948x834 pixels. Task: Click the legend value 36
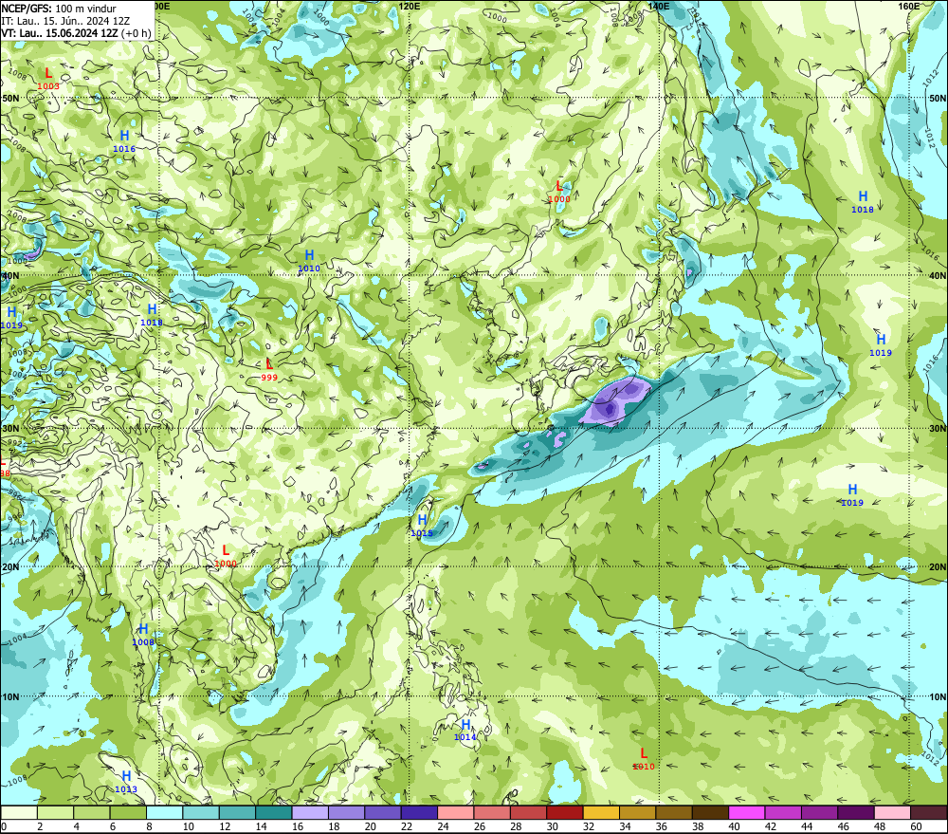[662, 826]
